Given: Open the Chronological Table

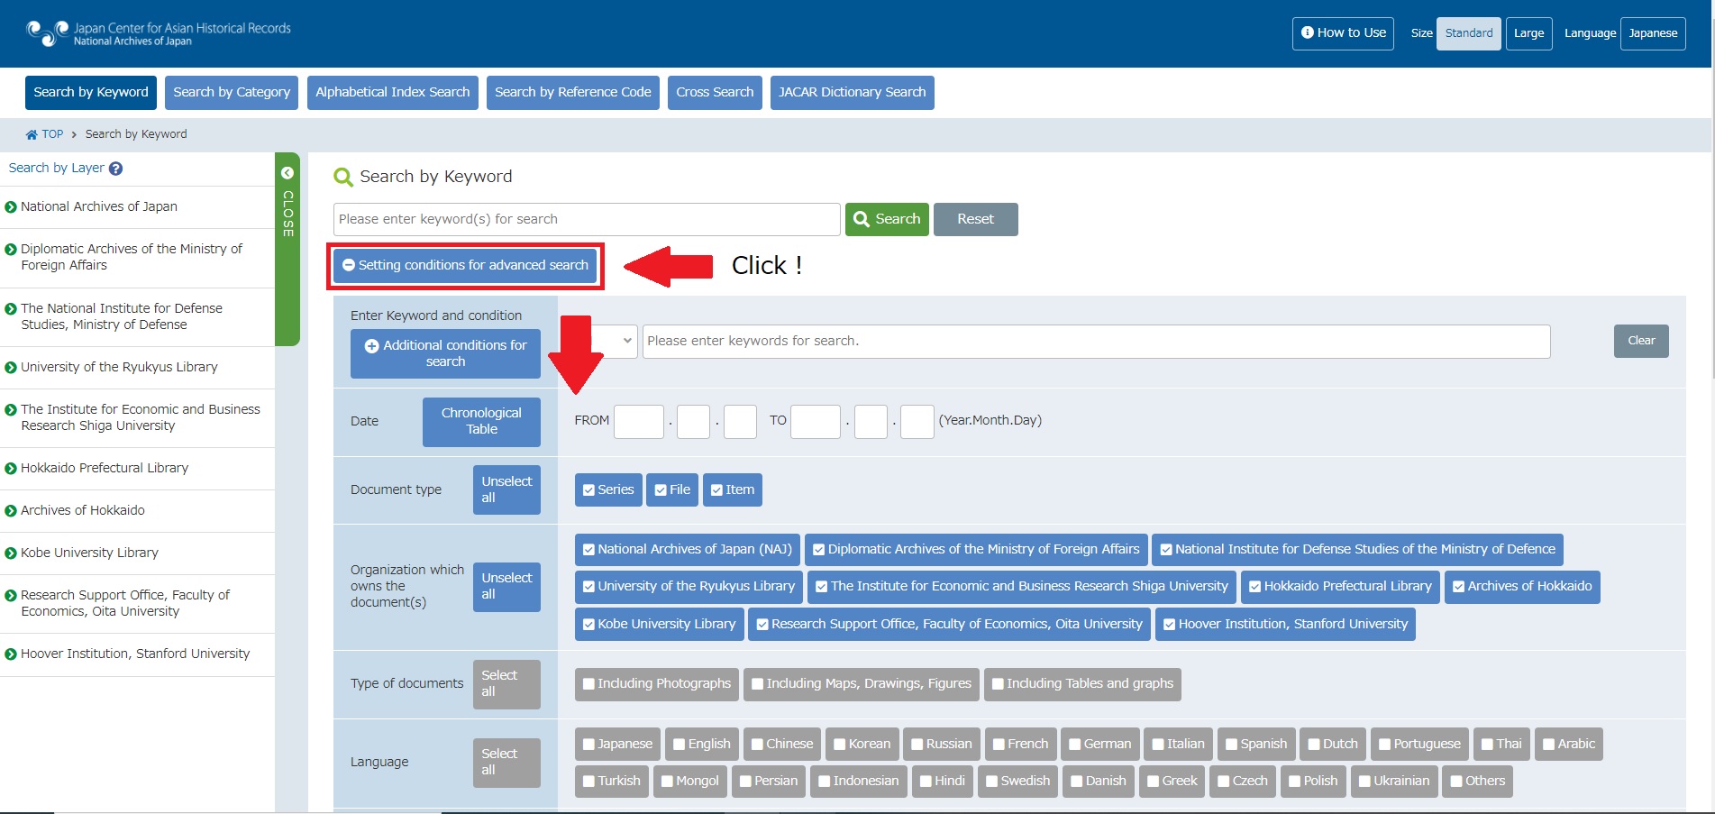Looking at the screenshot, I should coord(481,422).
